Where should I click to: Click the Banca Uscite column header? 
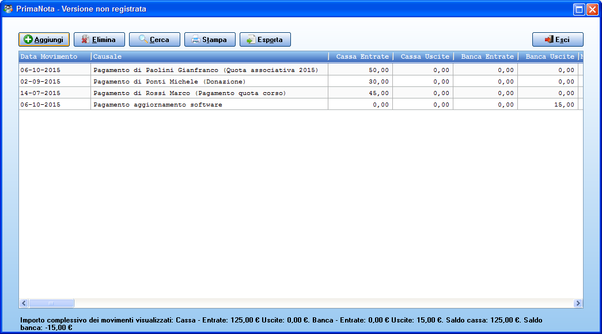pyautogui.click(x=548, y=56)
